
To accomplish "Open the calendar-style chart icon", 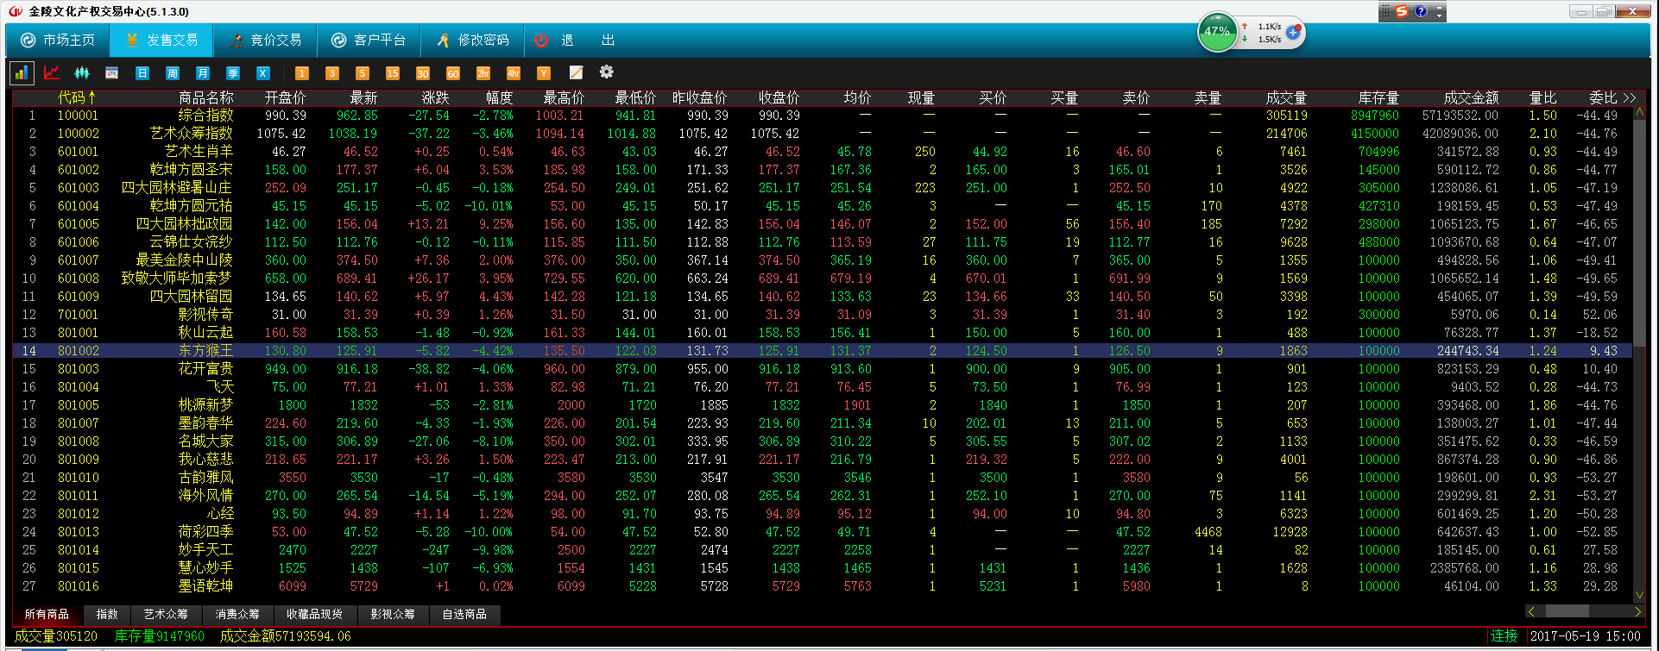I will (112, 73).
